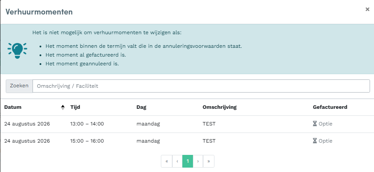Jump to last page with double-right arrow
Viewport: 374px width, 172px height.
209,161
